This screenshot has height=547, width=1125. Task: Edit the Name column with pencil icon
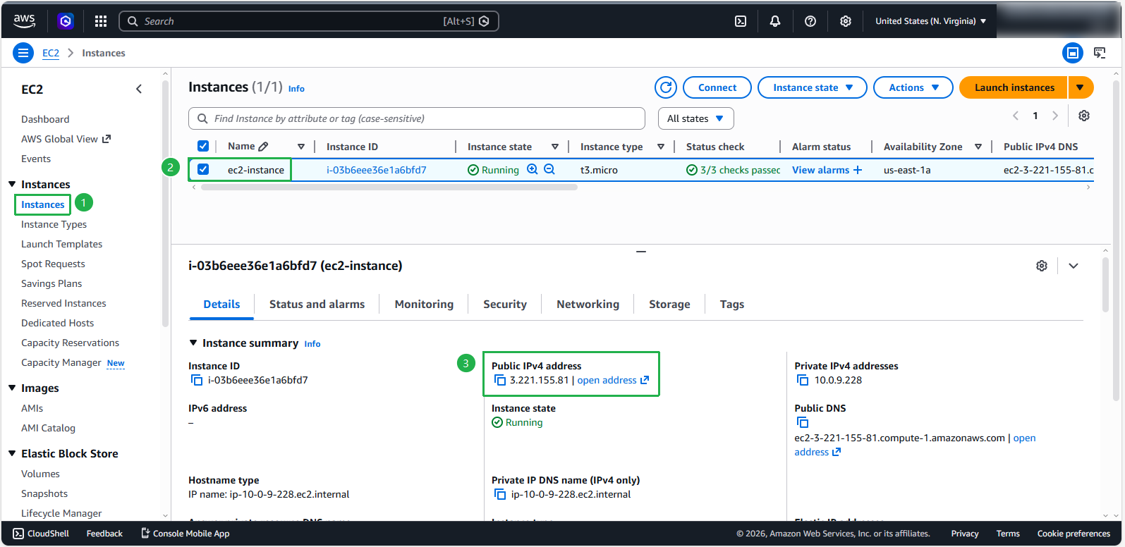(x=264, y=147)
